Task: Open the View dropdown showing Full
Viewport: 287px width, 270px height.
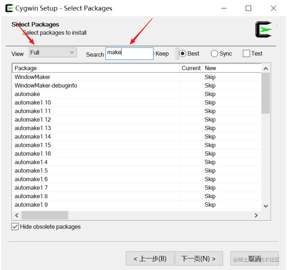Action: coord(53,53)
